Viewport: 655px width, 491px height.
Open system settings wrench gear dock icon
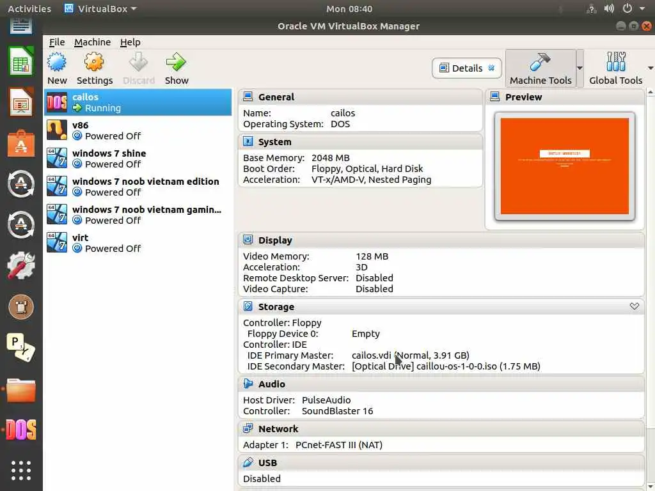tap(21, 265)
